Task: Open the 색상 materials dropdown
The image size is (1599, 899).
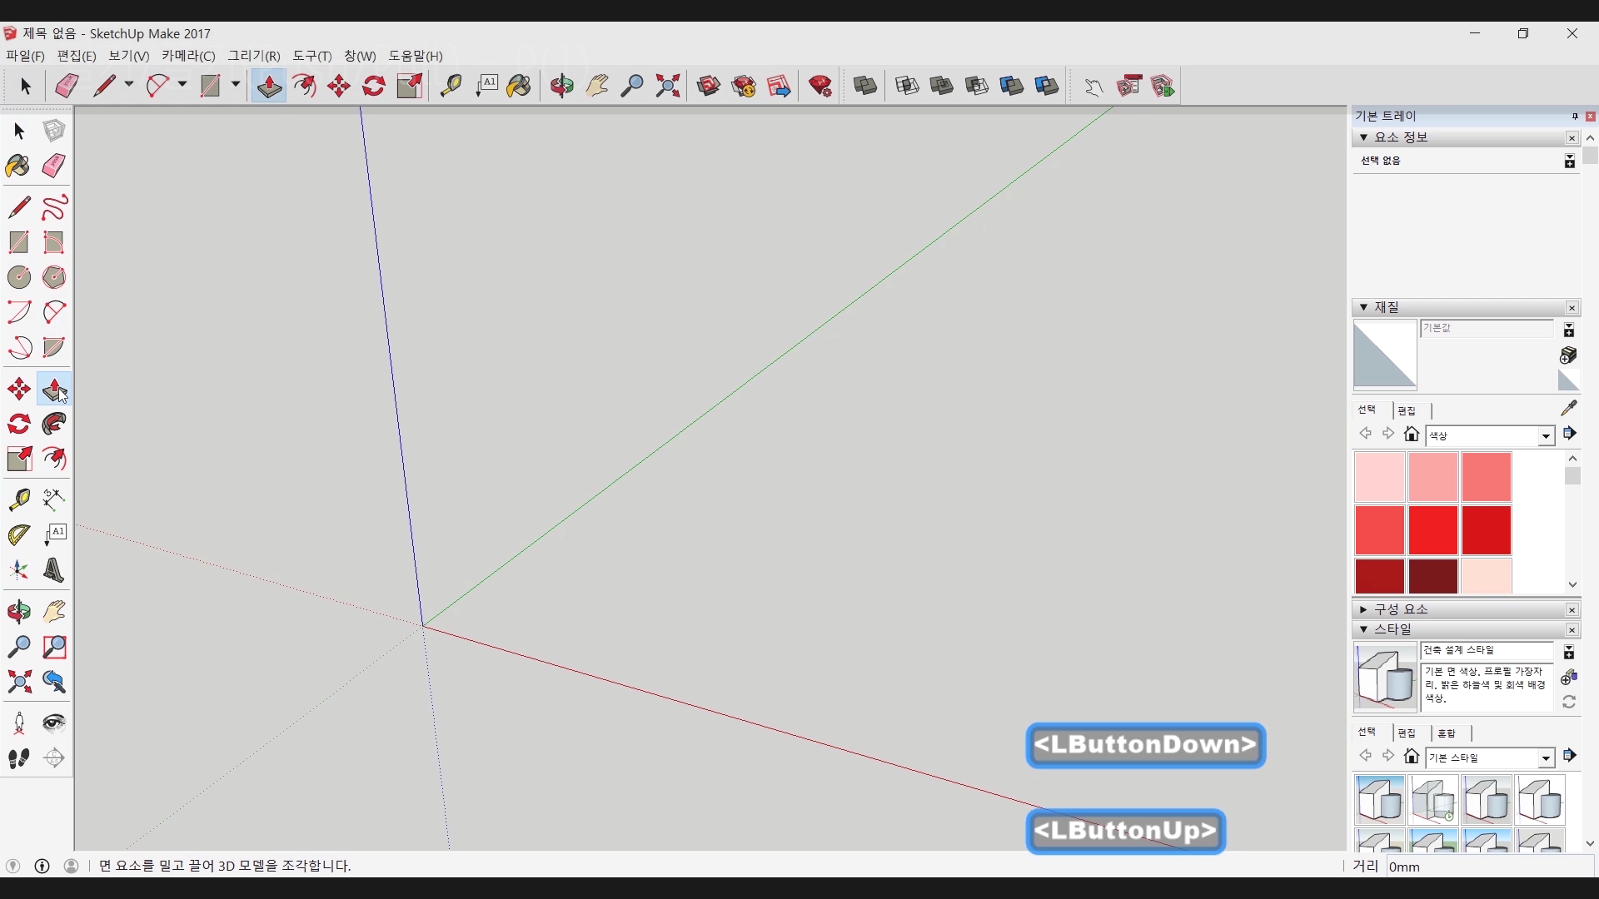Action: click(1546, 436)
